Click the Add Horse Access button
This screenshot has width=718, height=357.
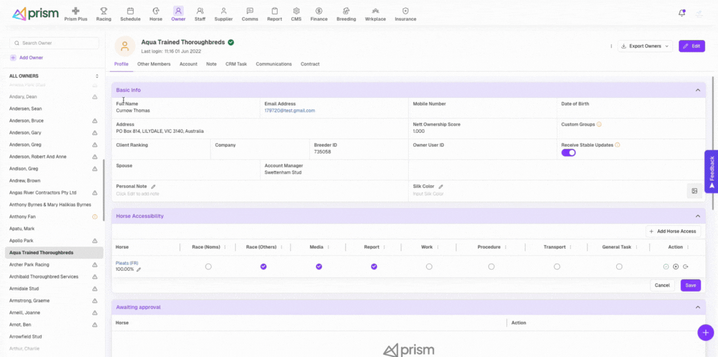coord(673,232)
